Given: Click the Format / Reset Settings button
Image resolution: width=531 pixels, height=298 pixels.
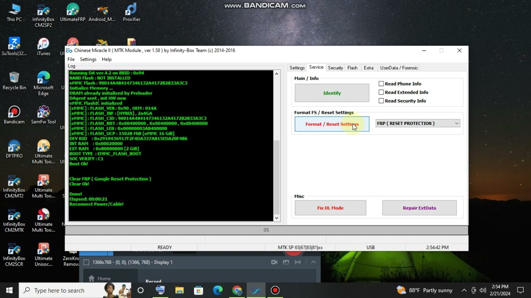Looking at the screenshot, I should [332, 124].
